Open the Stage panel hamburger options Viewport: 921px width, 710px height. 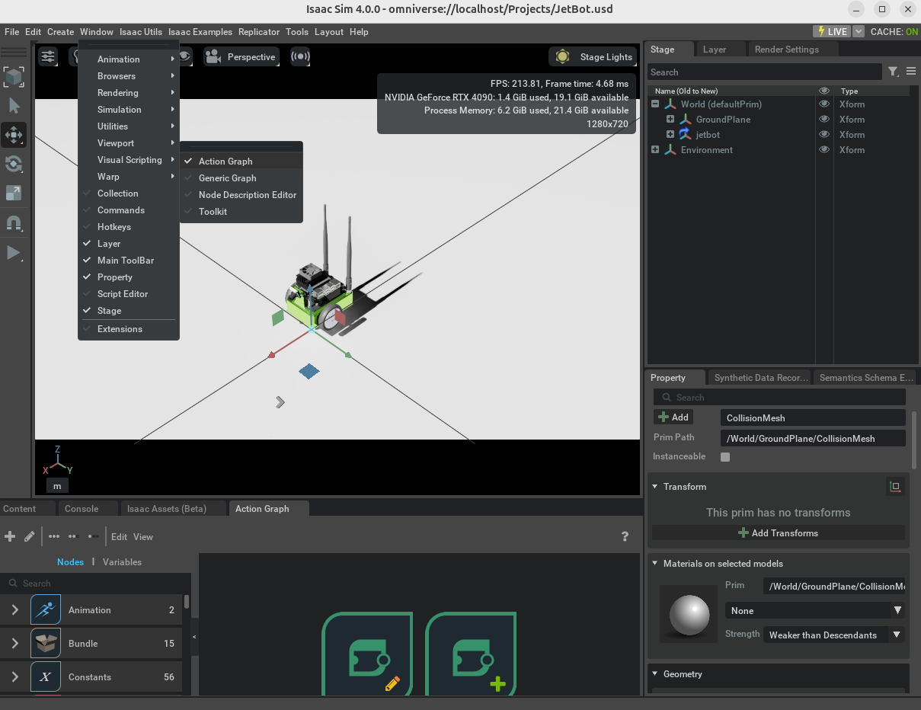coord(911,72)
